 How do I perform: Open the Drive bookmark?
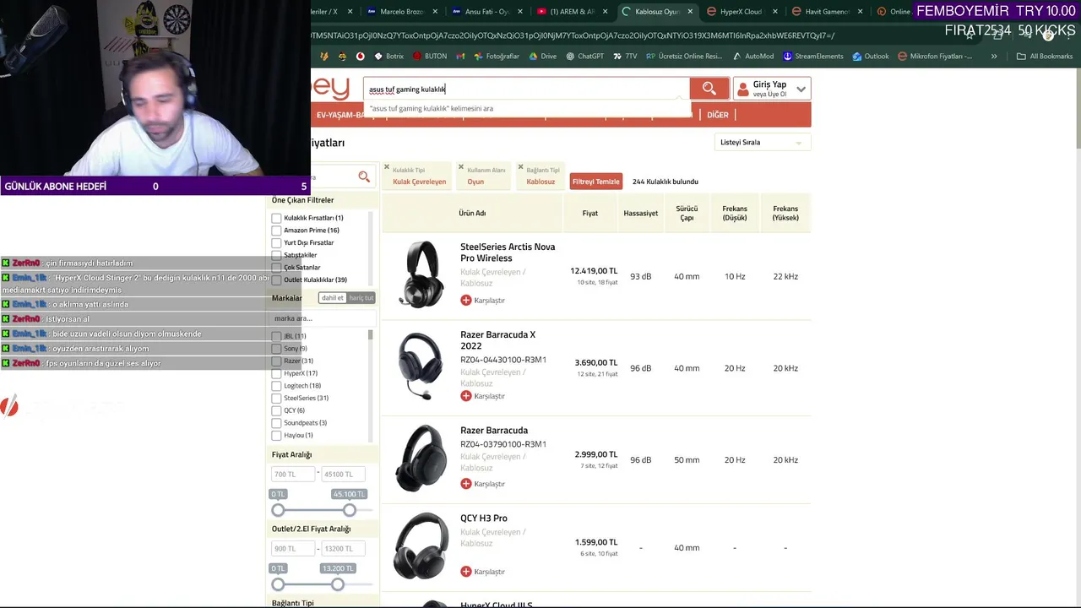(x=543, y=57)
